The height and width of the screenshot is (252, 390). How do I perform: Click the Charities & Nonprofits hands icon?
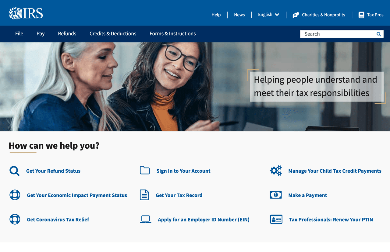pyautogui.click(x=296, y=15)
